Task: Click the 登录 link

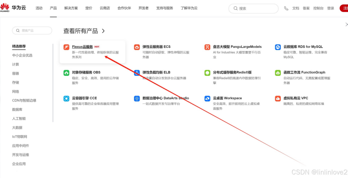Action: coord(331,8)
